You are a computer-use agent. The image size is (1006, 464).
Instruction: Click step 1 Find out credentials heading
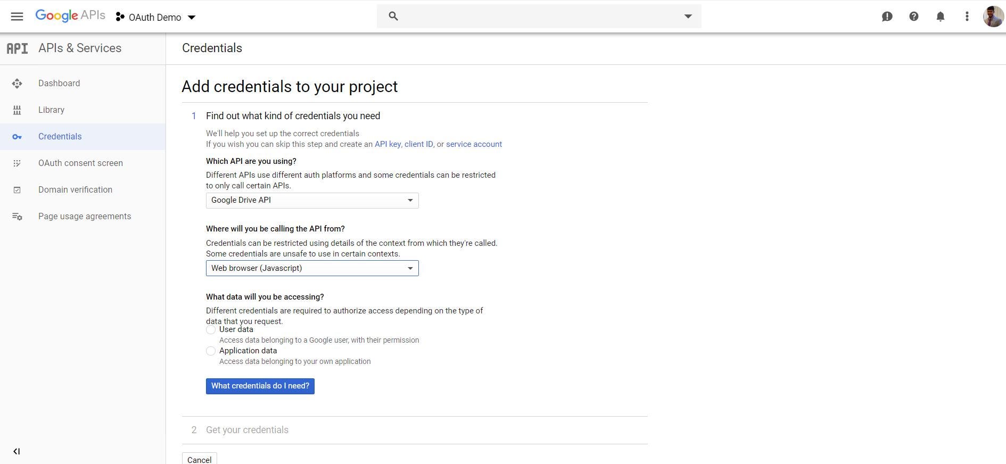point(293,116)
